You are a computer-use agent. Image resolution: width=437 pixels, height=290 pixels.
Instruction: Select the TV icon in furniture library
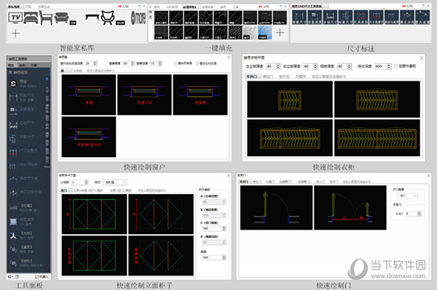[x=15, y=17]
